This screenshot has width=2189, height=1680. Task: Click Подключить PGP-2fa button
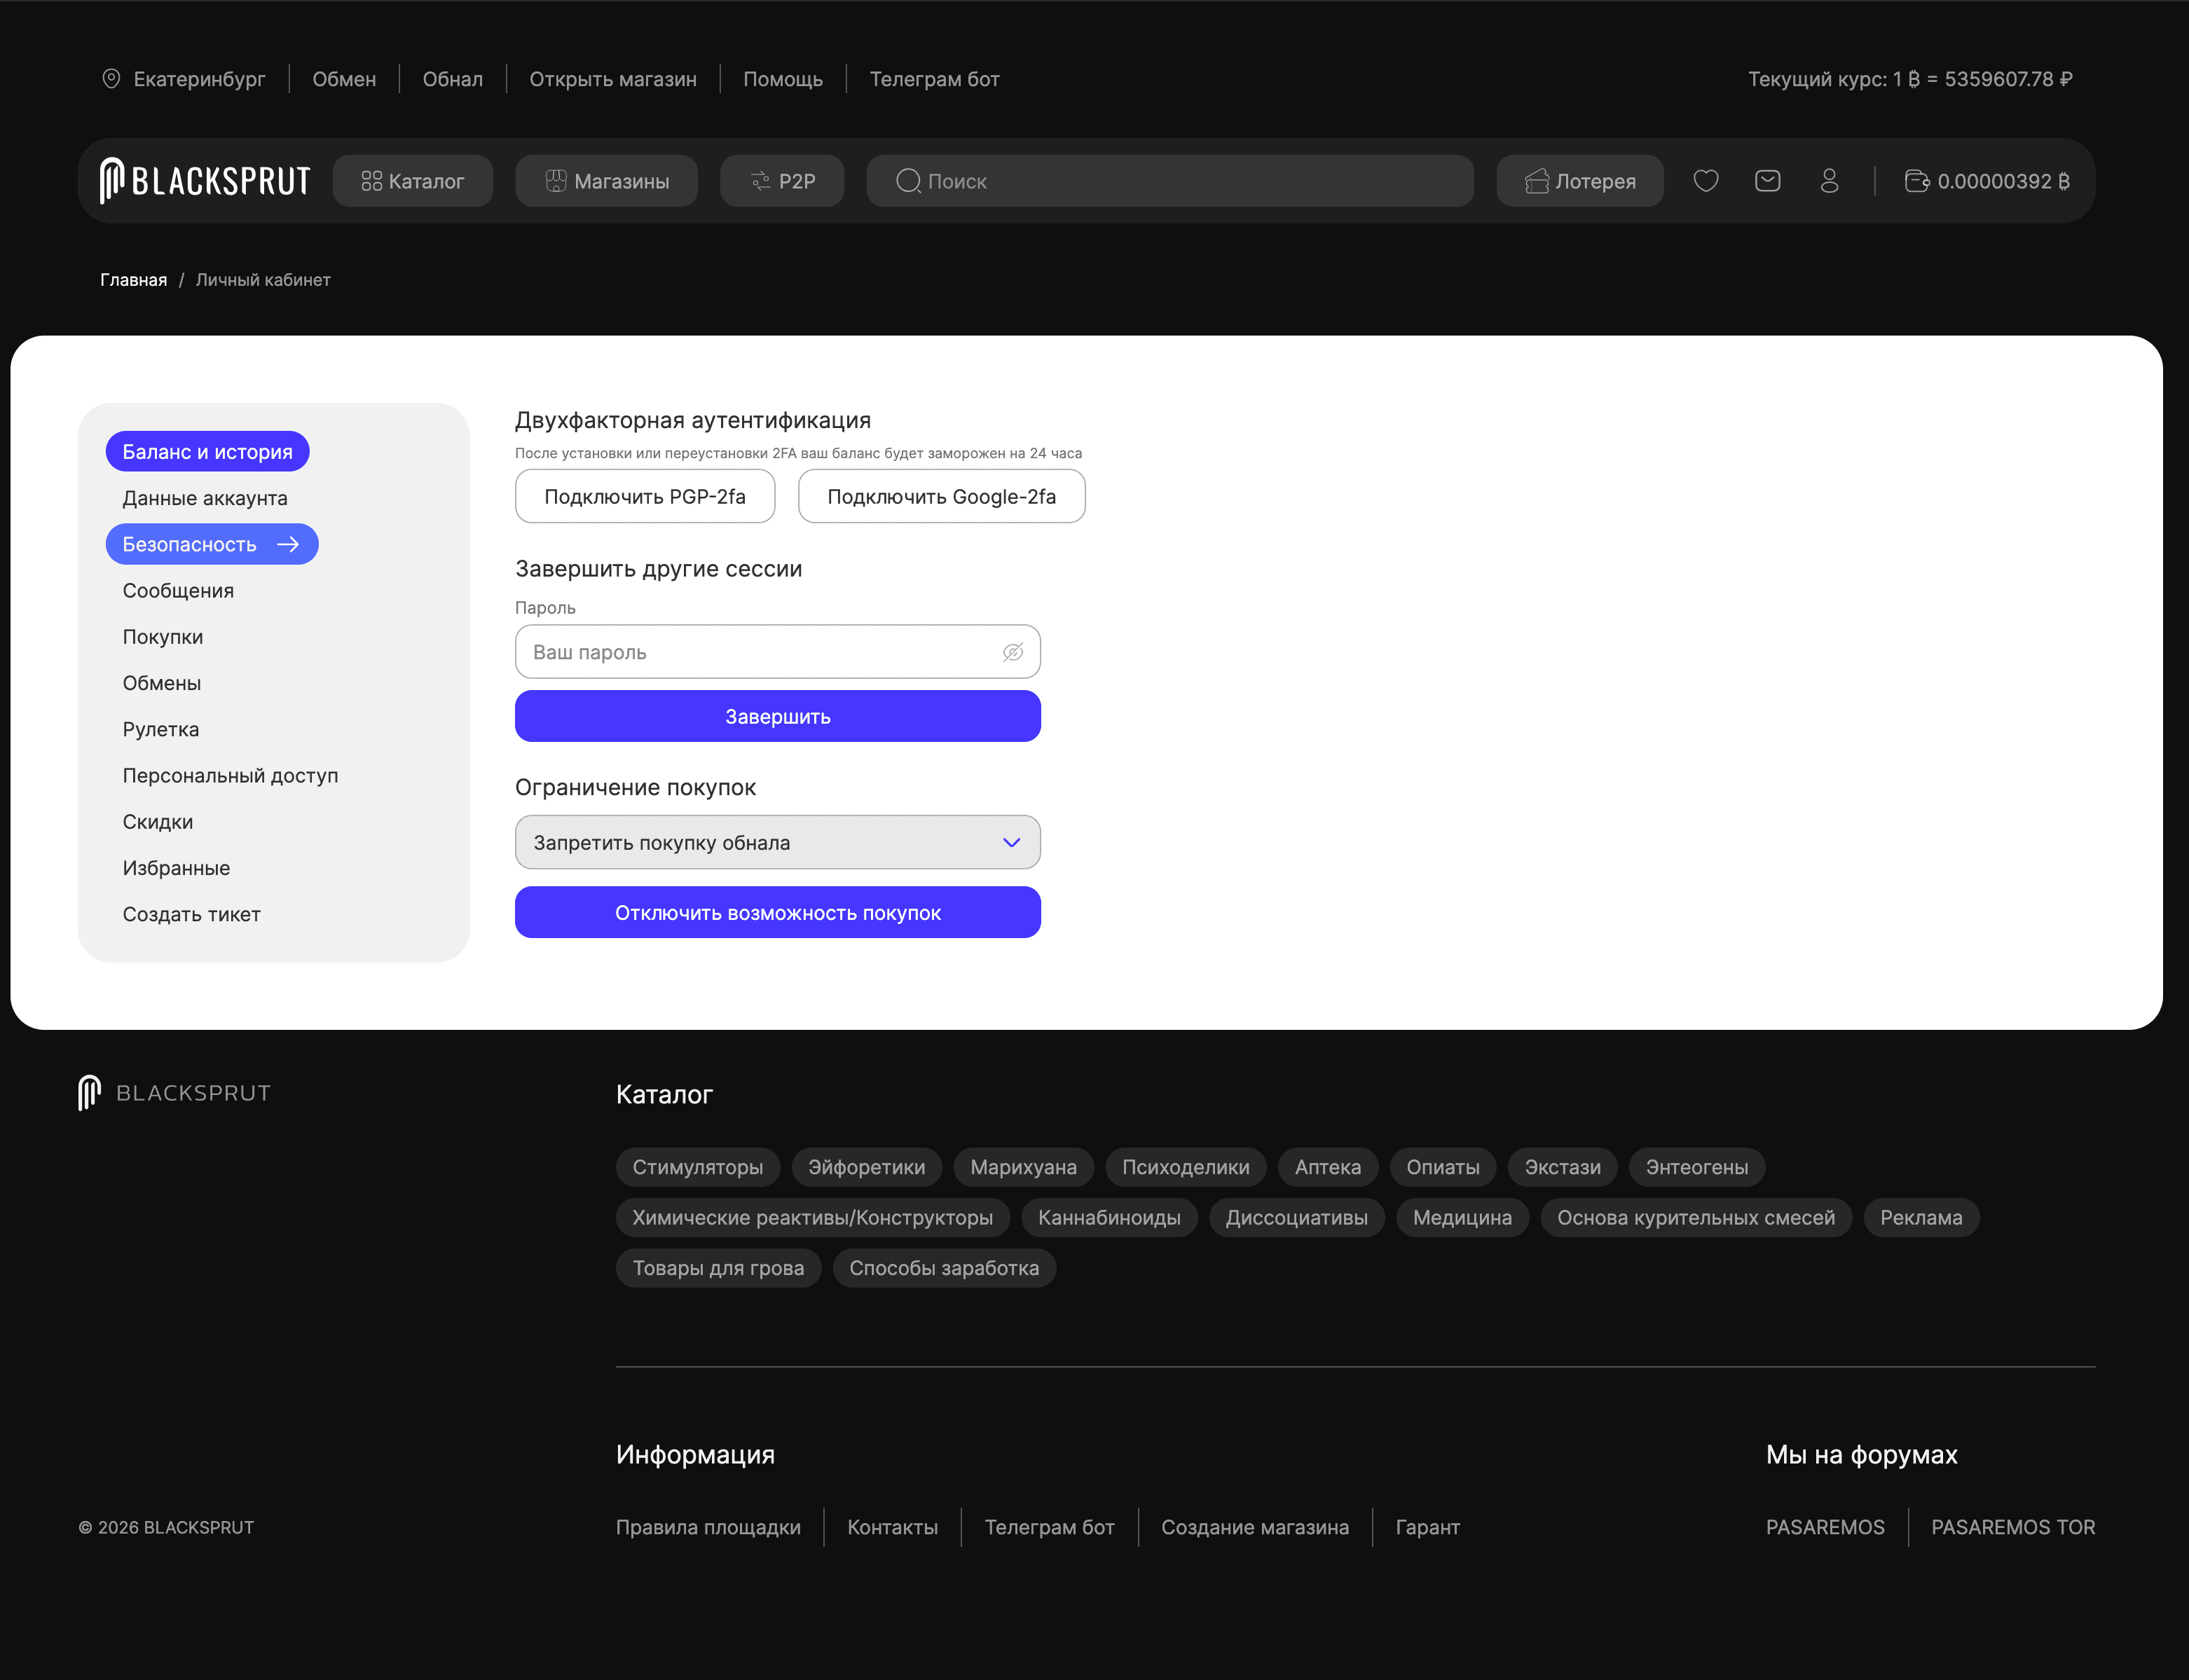pyautogui.click(x=644, y=496)
